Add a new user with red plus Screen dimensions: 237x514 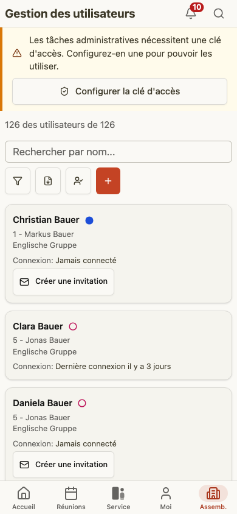(x=108, y=181)
